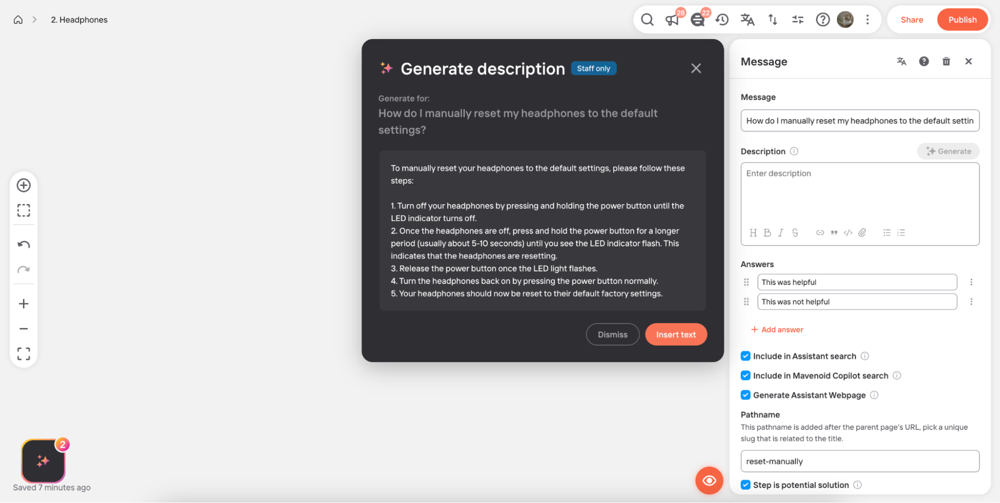
Task: Open options menu for 'This was not helpful' answer
Action: 971,301
